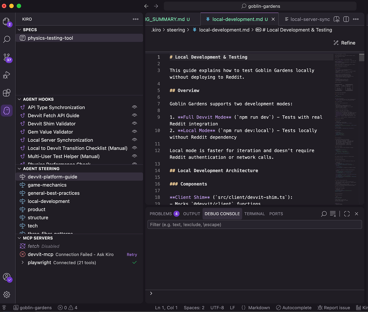
Task: Open the general-best-practices steering file
Action: click(79, 193)
